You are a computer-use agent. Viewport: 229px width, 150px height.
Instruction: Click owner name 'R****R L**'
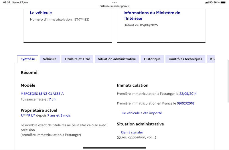coord(28,115)
